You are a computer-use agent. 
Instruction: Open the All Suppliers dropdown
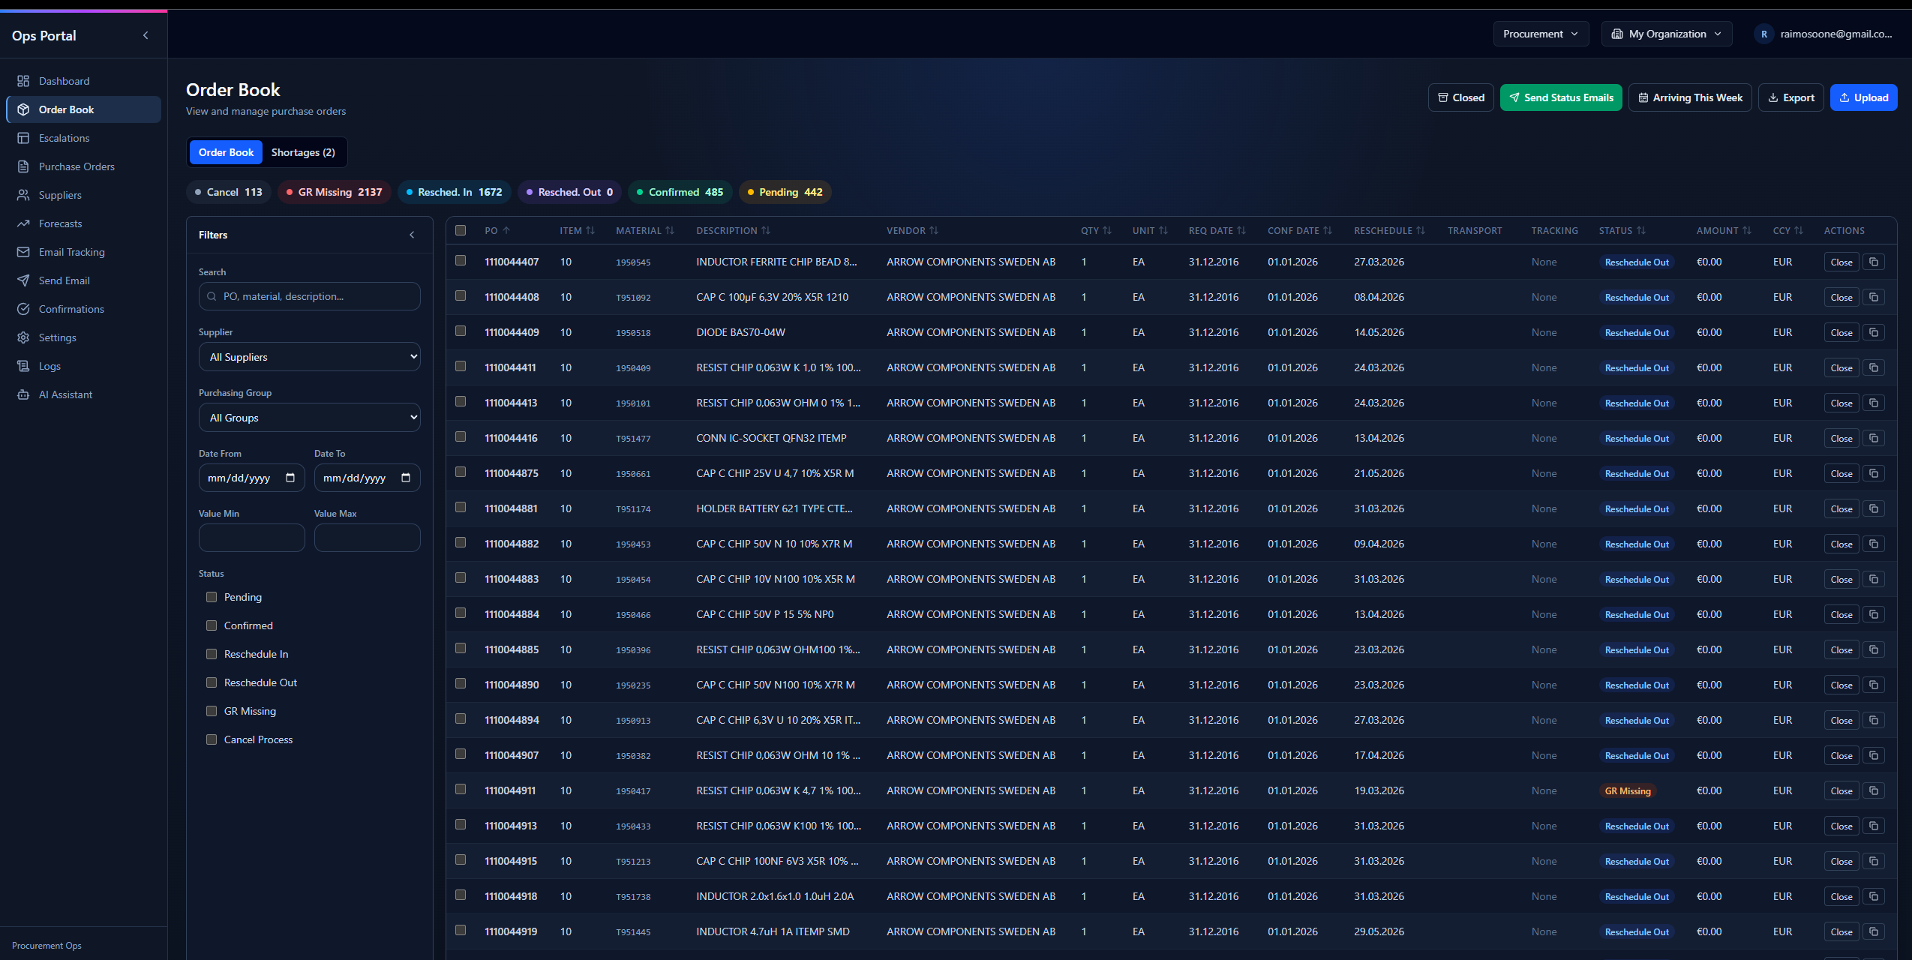308,356
